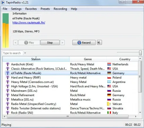Click the stereo level meter

[6, 30]
